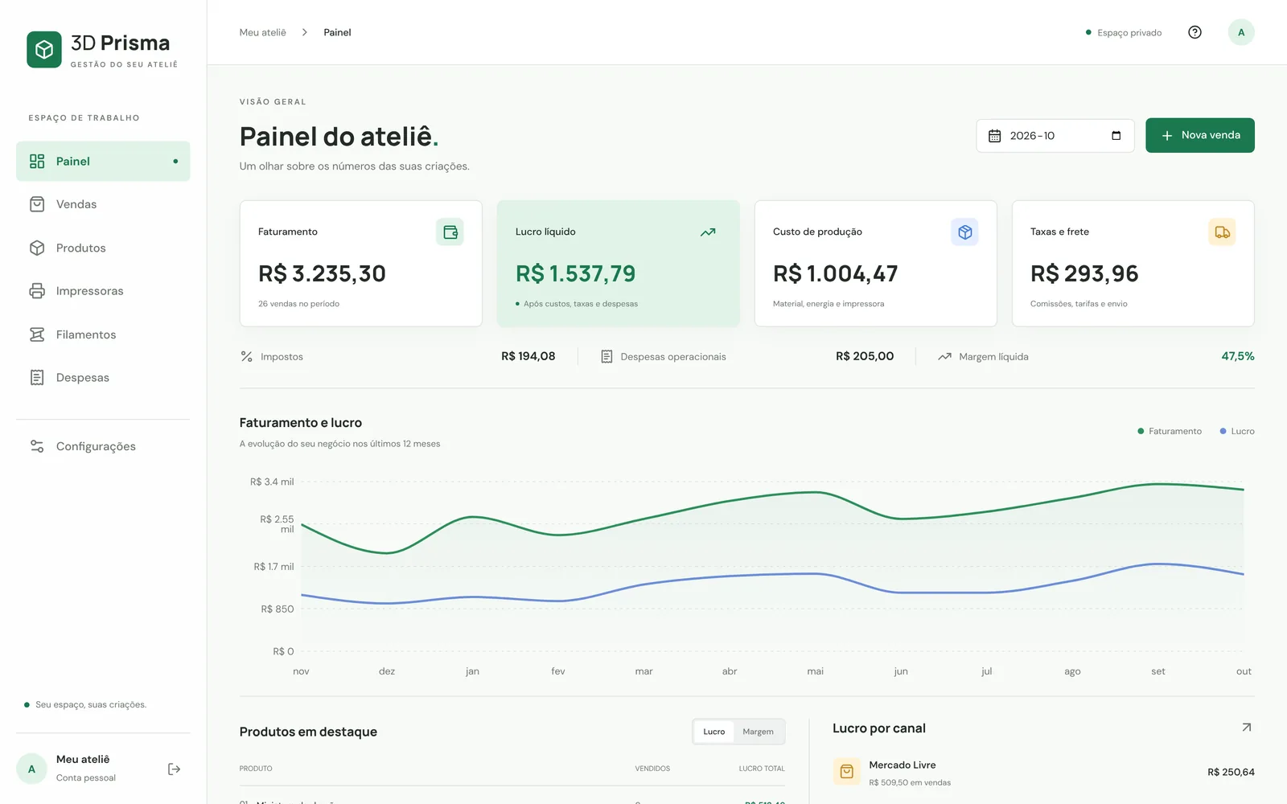Click the month field showing 2026-10

(1055, 136)
